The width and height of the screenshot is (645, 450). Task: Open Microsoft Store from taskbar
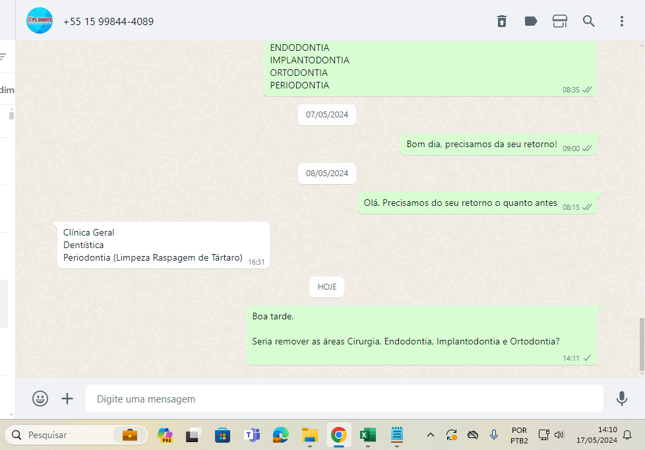pyautogui.click(x=222, y=435)
